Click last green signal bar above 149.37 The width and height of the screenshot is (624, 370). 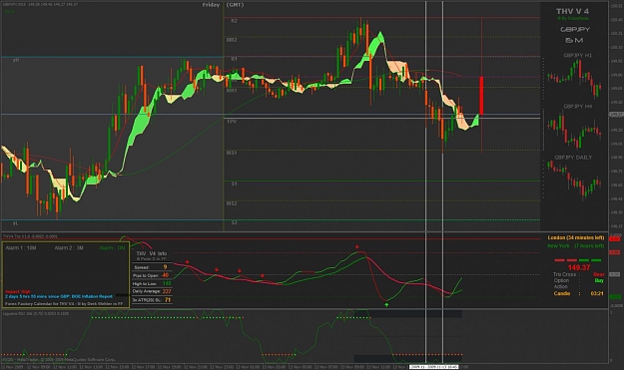click(x=596, y=260)
